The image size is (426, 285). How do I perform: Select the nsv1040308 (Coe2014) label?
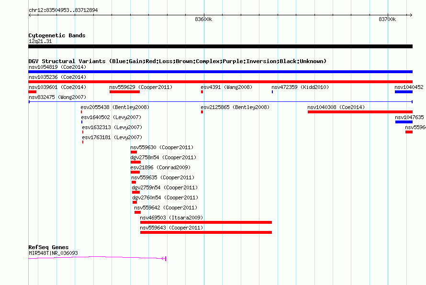[x=336, y=107]
